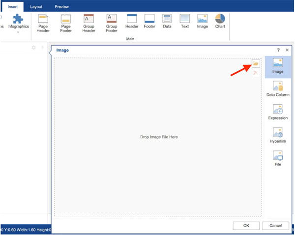Choose the File image source
This screenshot has height=235, width=295.
(278, 158)
